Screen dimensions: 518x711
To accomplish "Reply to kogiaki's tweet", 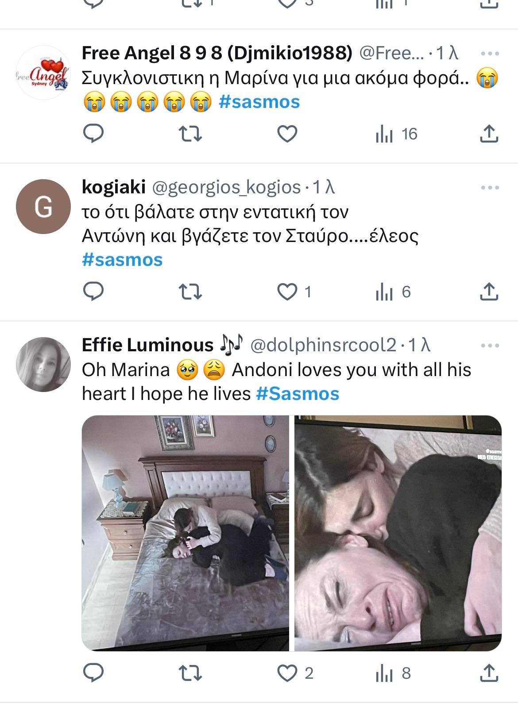I will pyautogui.click(x=93, y=292).
